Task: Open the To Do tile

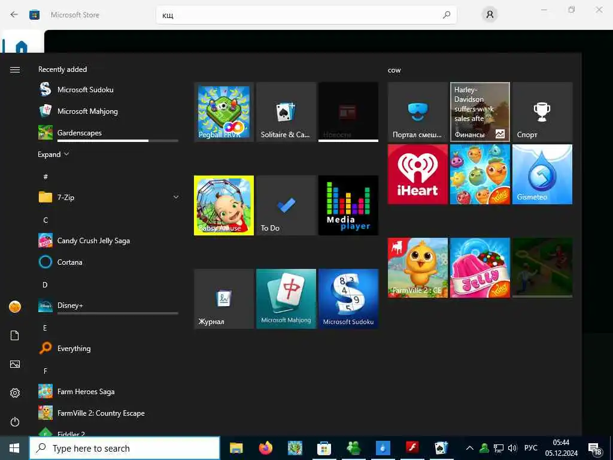Action: pos(286,205)
